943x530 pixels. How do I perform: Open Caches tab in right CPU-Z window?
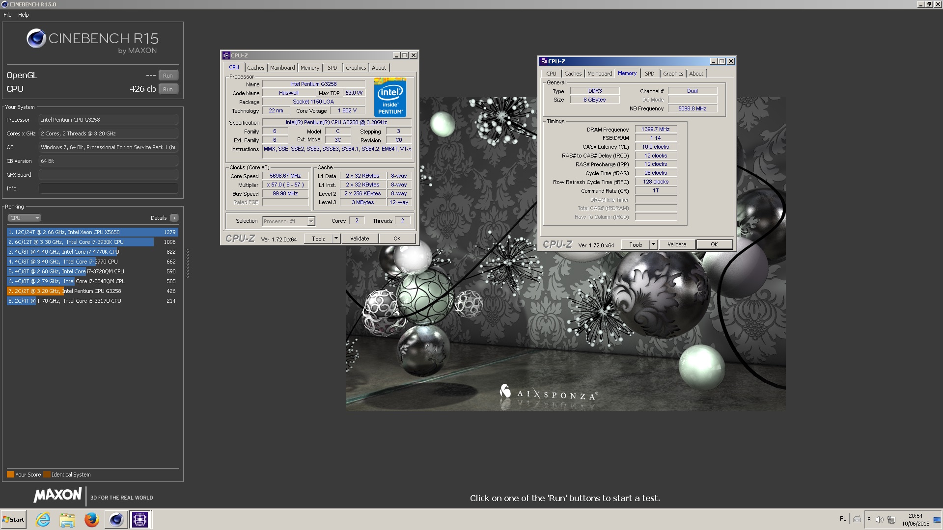pos(573,74)
